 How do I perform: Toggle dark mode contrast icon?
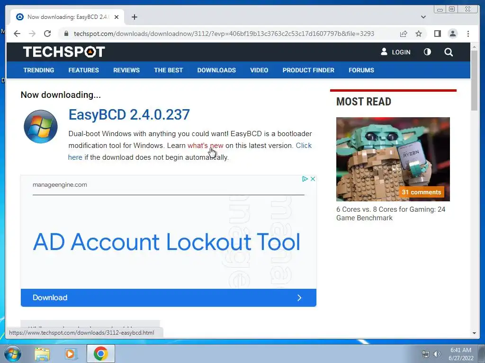[427, 52]
